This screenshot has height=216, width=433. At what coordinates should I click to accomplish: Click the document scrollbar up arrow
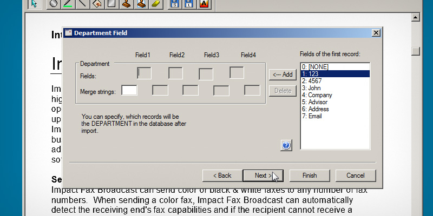click(x=416, y=17)
